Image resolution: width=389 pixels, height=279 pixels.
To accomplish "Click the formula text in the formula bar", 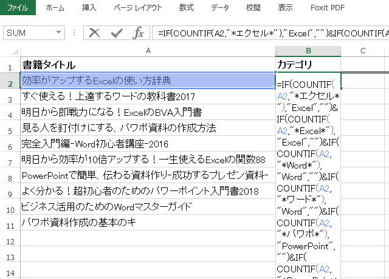I will click(x=267, y=33).
